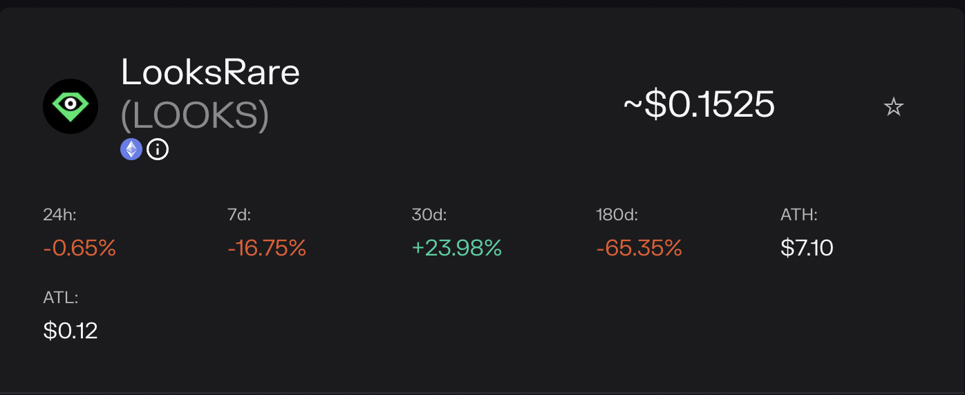Click the LooksRare token name
The height and width of the screenshot is (395, 965).
point(210,72)
